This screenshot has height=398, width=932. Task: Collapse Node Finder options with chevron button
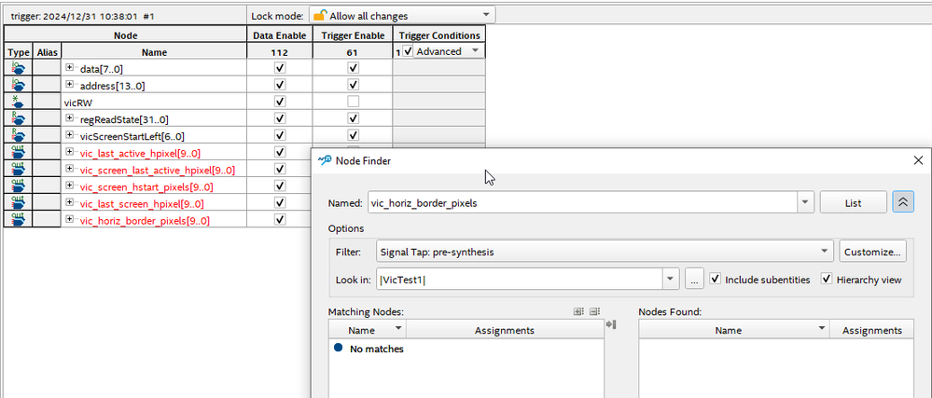click(x=903, y=202)
